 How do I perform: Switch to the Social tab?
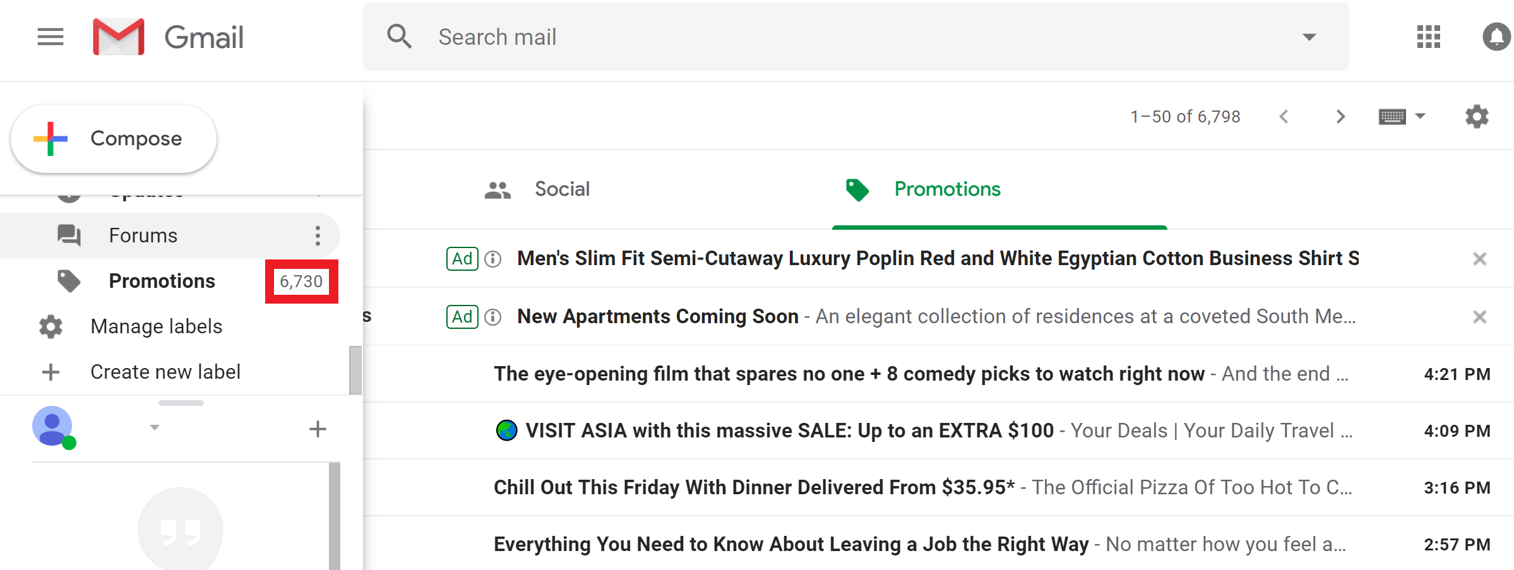[x=561, y=189]
